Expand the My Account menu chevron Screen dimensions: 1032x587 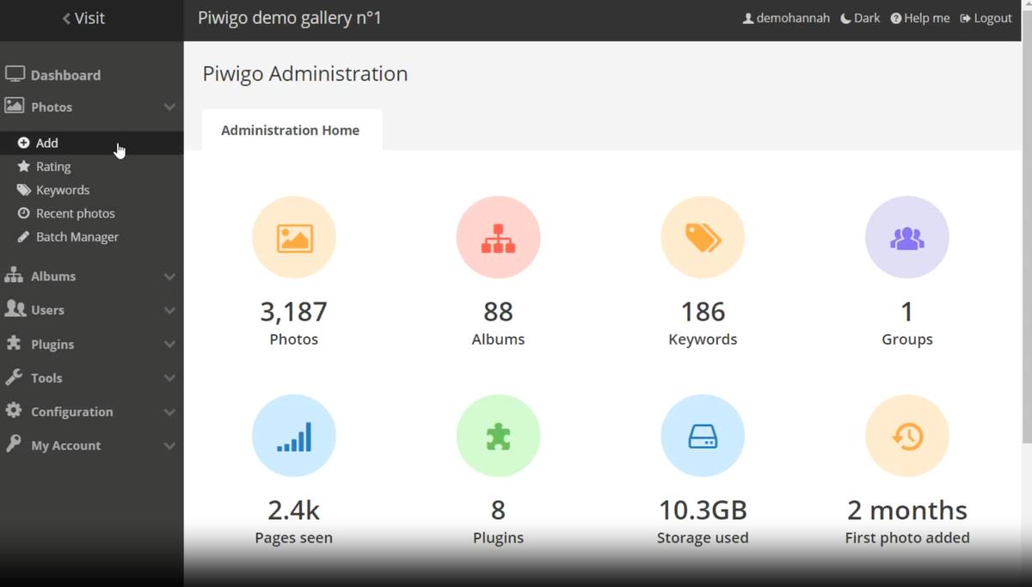169,445
